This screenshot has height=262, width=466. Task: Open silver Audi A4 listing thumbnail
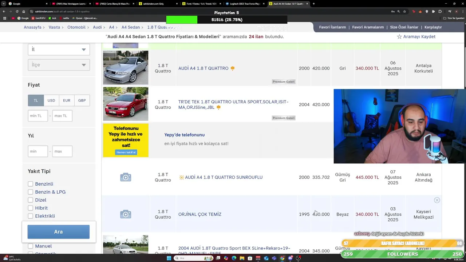point(126,68)
